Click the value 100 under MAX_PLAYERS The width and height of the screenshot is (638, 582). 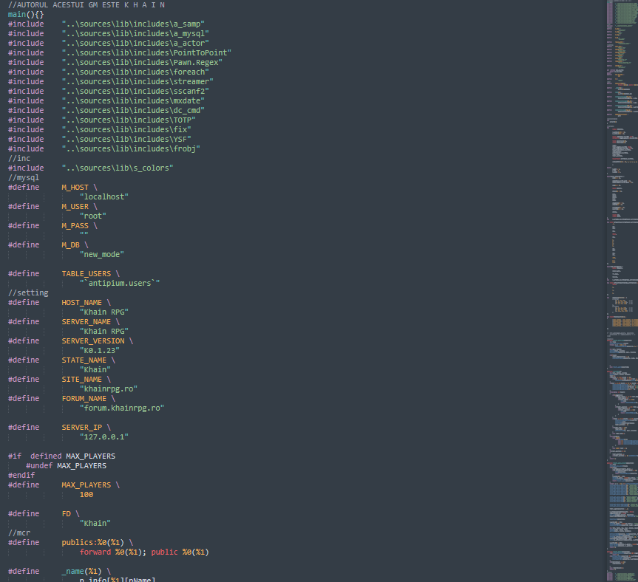pyautogui.click(x=86, y=495)
